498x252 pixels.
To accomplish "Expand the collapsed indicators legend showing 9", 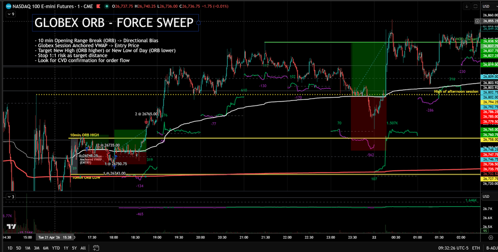I will (10, 14).
